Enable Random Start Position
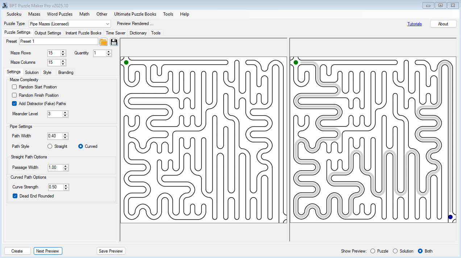The height and width of the screenshot is (258, 461). coord(14,87)
